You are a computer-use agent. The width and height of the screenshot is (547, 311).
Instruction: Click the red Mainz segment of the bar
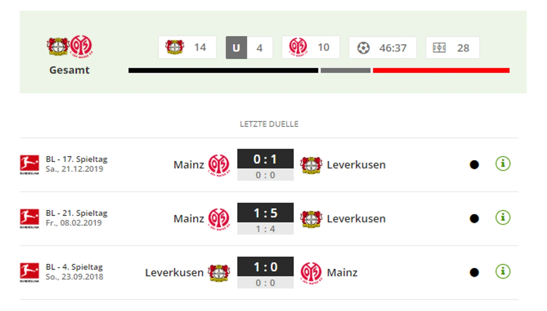(x=441, y=70)
